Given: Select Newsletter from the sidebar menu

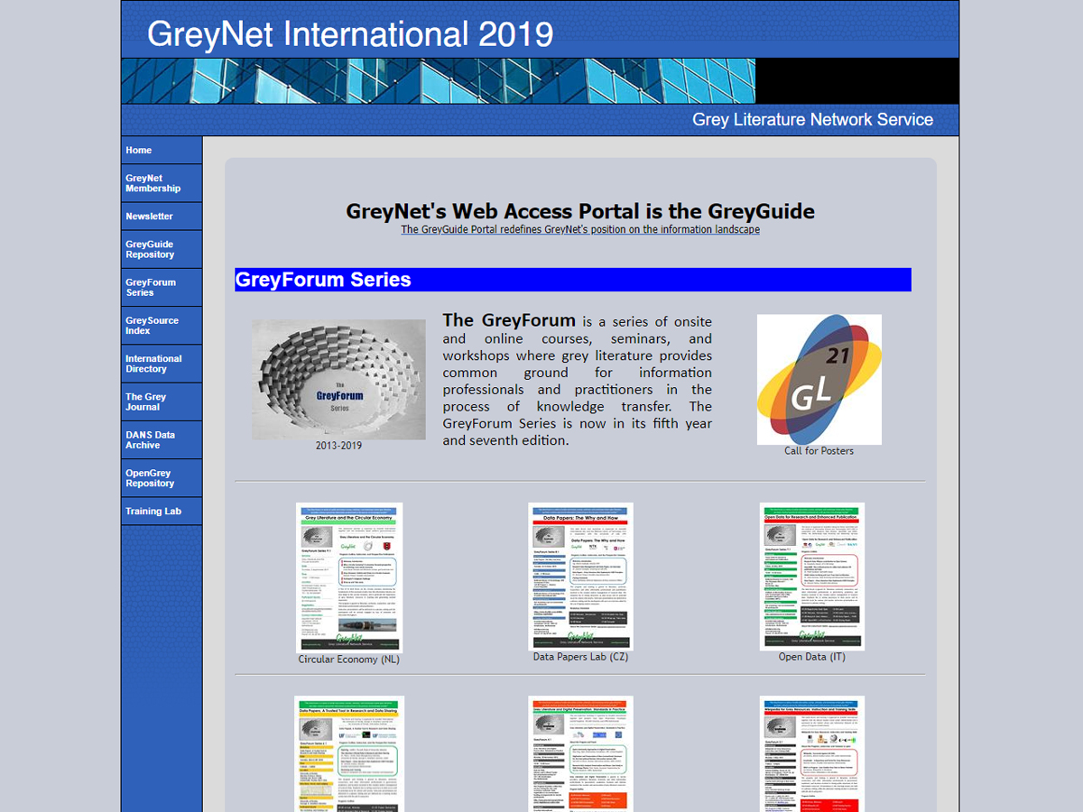Looking at the screenshot, I should point(150,217).
